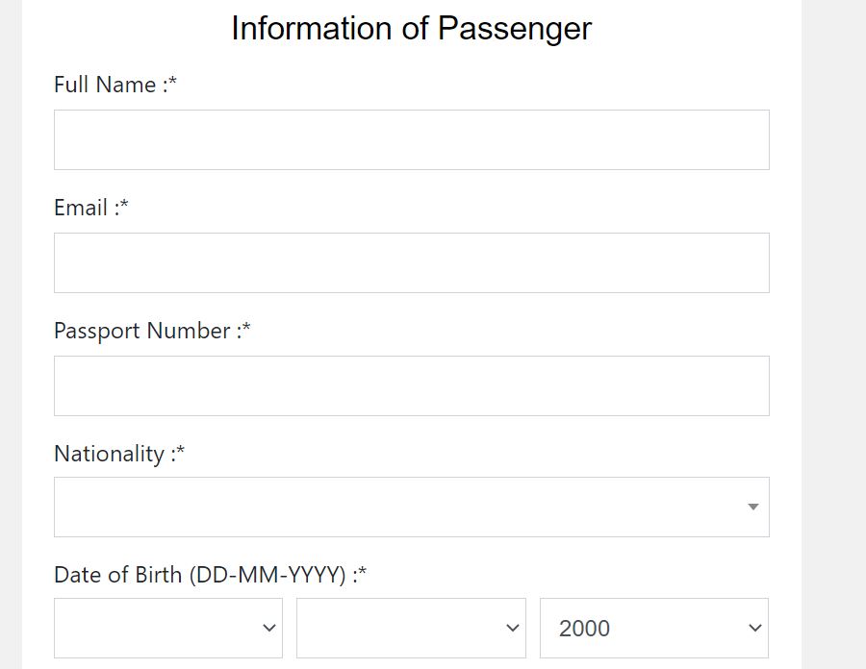
Task: Click the Email label
Action: [91, 208]
